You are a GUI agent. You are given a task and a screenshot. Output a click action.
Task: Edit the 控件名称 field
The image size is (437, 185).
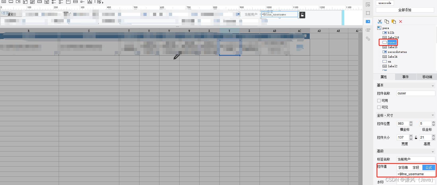416,93
